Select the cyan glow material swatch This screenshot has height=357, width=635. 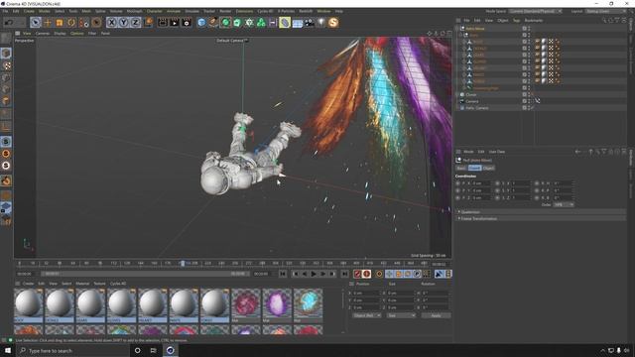pos(309,305)
